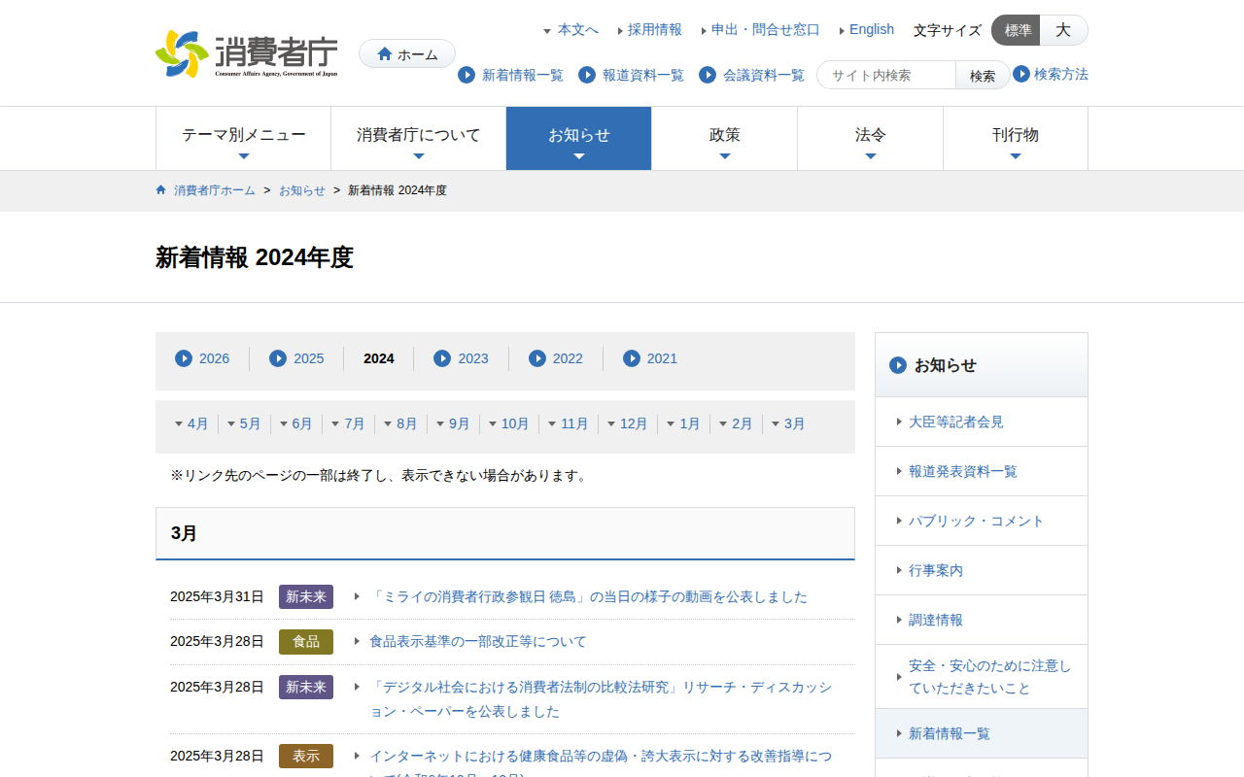Click the breadcrumb home icon
The height and width of the screenshot is (777, 1244).
tap(161, 190)
